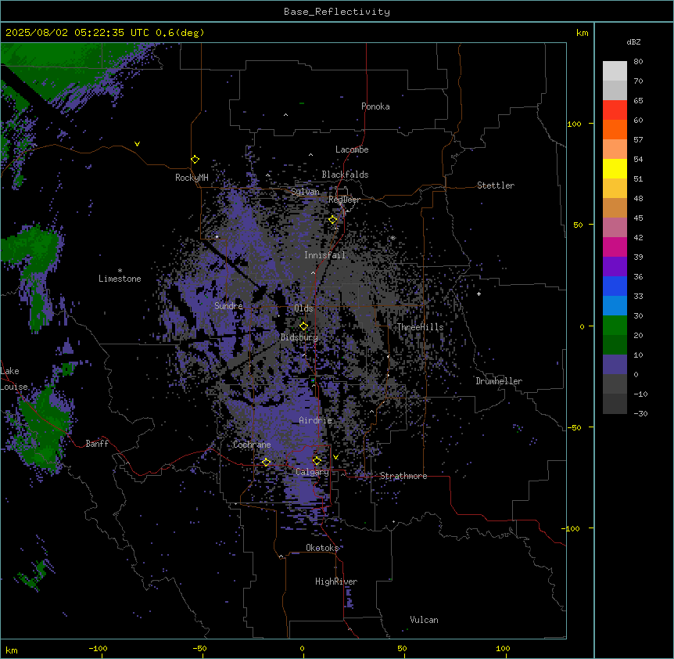Click the white plus marker west of Drumheller
The image size is (674, 659).
(x=479, y=293)
